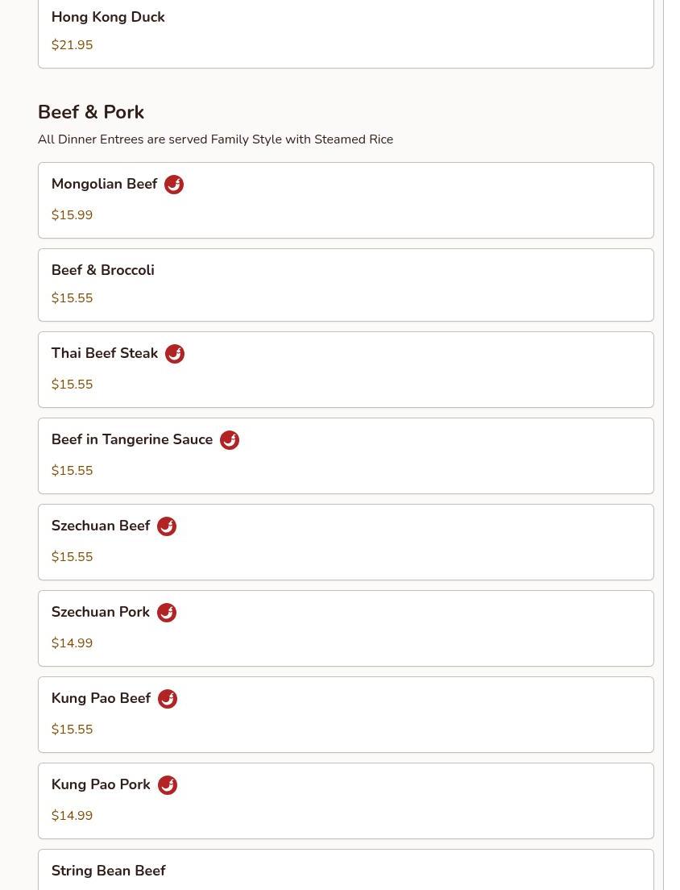This screenshot has width=680, height=890.
Task: Click the spicy icon next to Kung Pao Pork
Action: coord(168,785)
